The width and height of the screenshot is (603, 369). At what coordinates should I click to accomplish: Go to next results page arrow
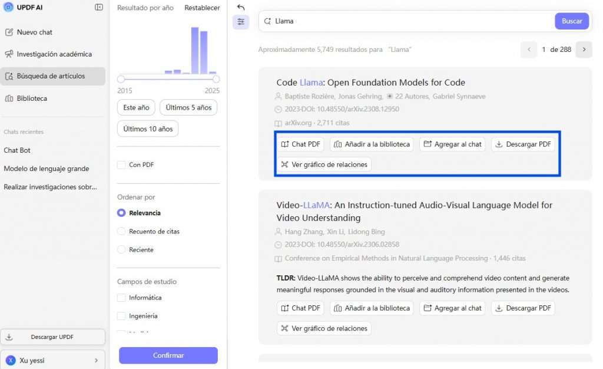584,50
